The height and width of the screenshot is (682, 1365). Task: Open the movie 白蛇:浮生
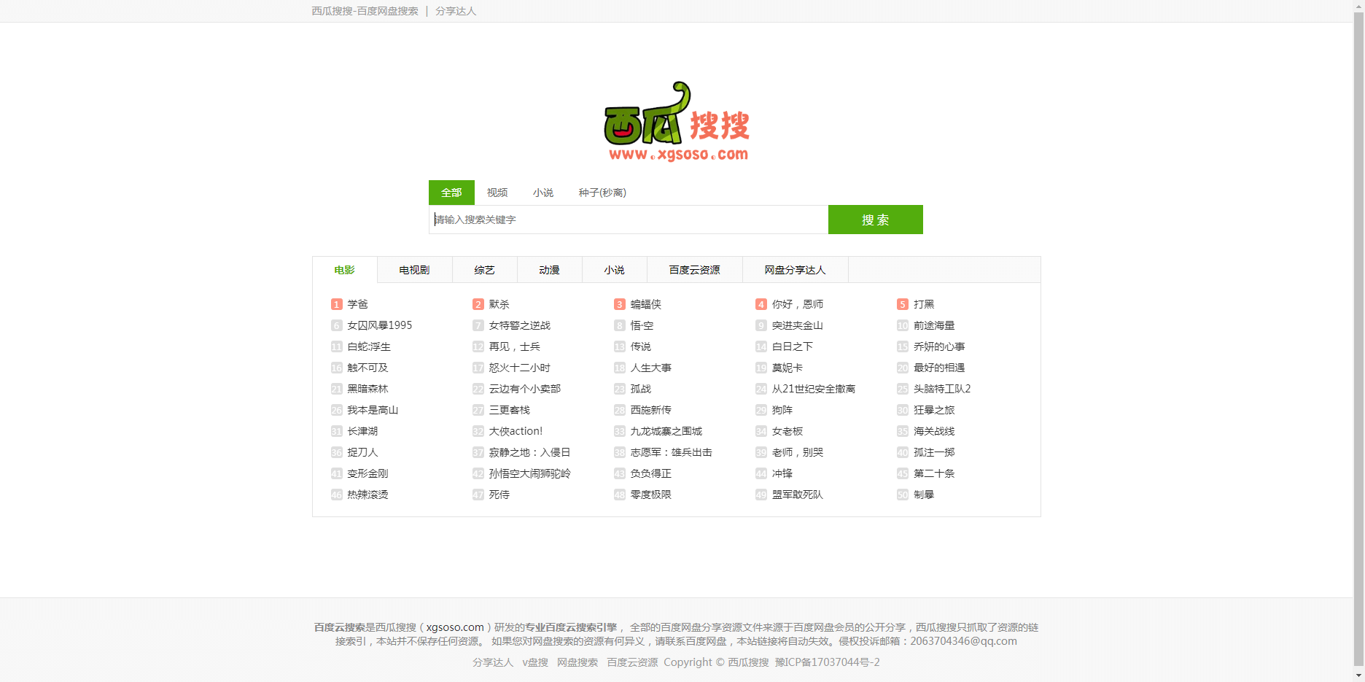pos(369,346)
